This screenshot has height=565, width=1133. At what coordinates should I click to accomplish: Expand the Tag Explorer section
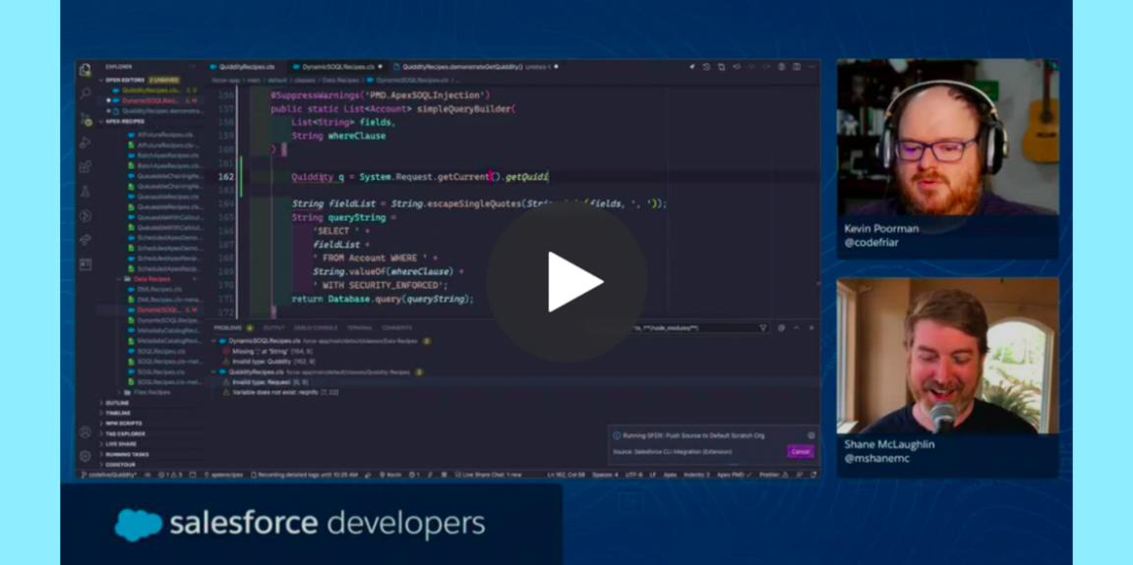[x=124, y=433]
